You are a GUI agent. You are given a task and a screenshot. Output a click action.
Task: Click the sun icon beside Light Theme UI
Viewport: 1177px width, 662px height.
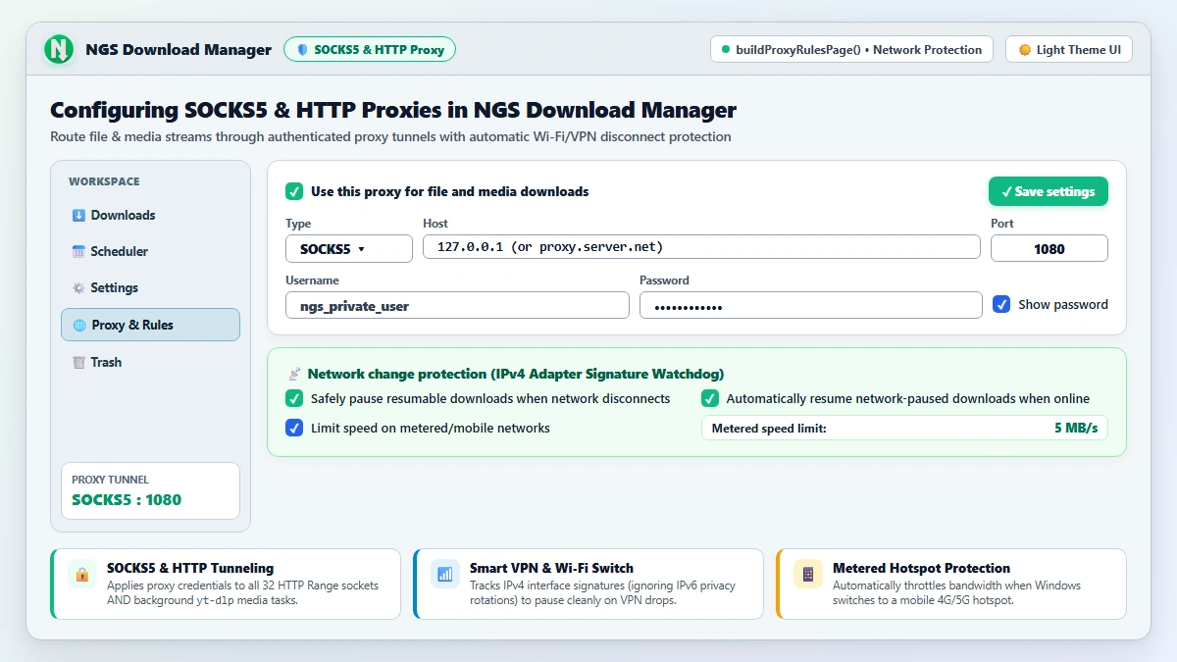[1025, 49]
